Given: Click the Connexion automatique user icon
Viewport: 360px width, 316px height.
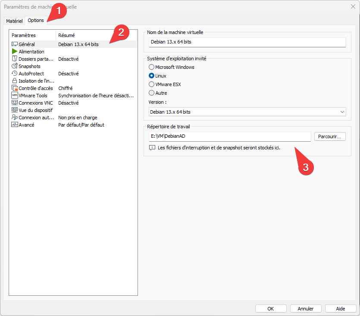Looking at the screenshot, I should point(15,117).
